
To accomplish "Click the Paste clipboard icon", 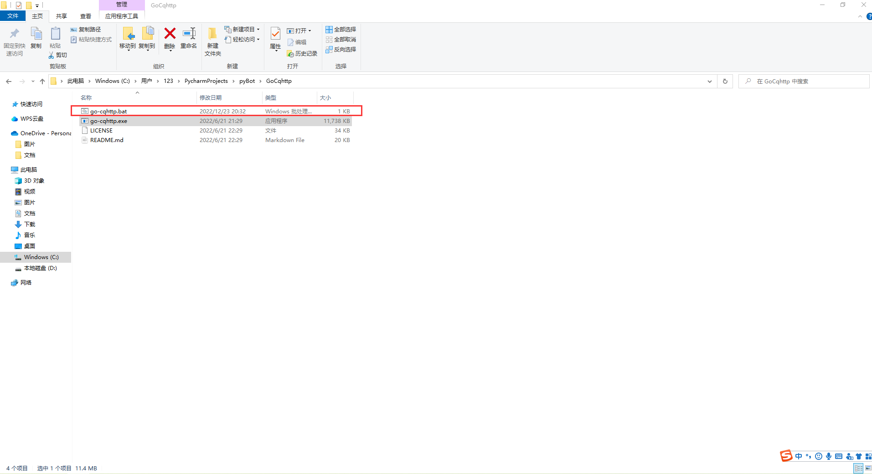I will [x=55, y=34].
